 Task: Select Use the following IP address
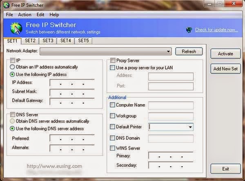pyautogui.click(x=12, y=74)
